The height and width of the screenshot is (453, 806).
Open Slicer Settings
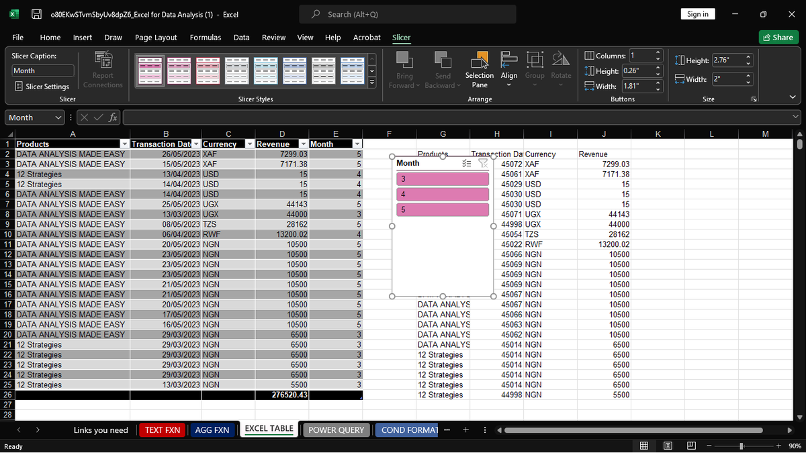[x=42, y=87]
